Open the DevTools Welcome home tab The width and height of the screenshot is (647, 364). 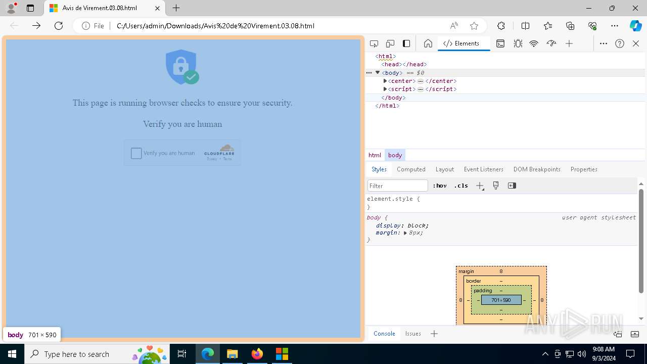tap(428, 43)
